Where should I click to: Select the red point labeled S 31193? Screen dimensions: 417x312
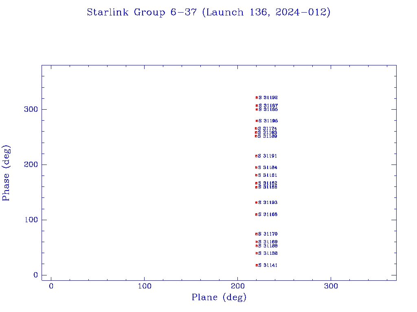(x=257, y=202)
